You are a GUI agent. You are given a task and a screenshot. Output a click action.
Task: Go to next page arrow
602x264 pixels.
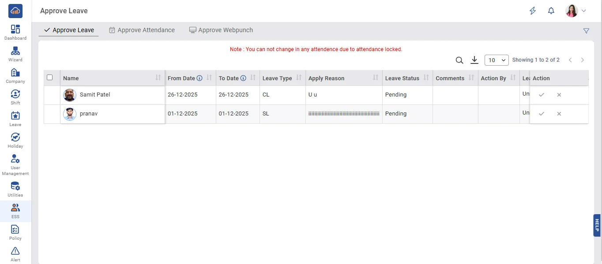tap(583, 60)
